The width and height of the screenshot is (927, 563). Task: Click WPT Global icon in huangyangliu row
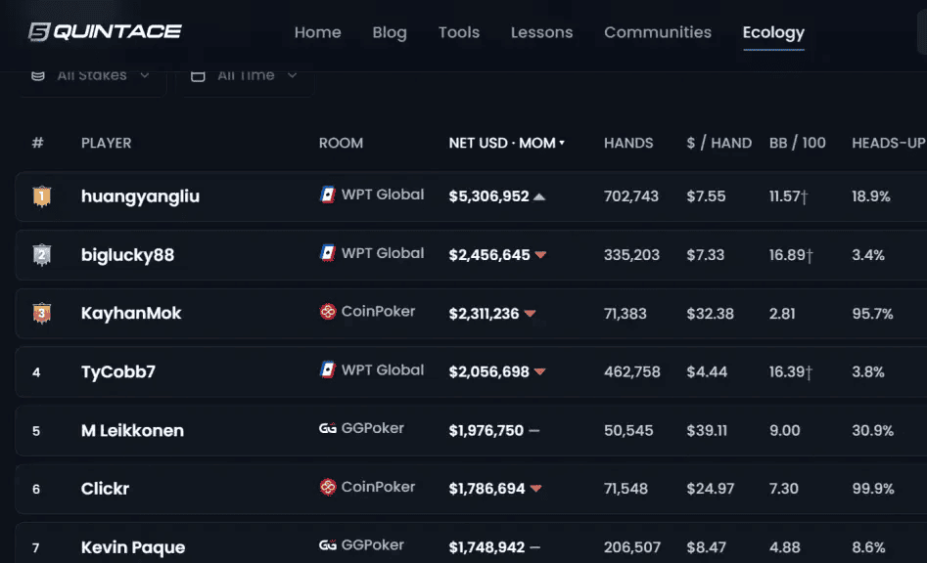point(328,195)
